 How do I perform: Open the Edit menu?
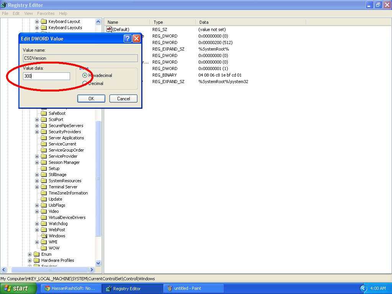click(16, 13)
